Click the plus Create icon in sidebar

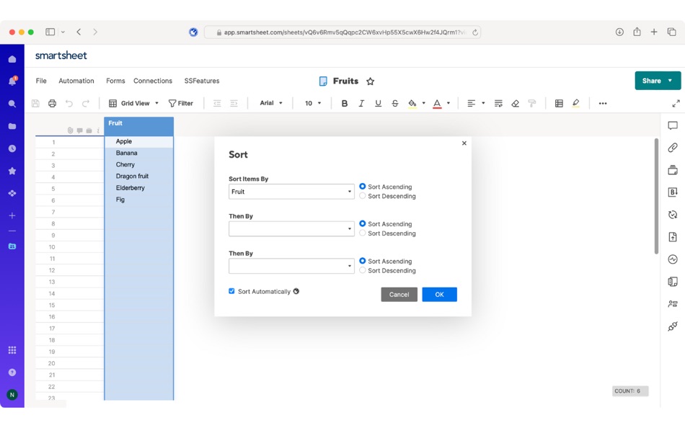tap(12, 215)
